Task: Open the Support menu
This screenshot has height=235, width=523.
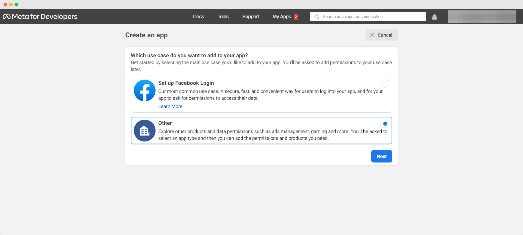Action: coord(251,17)
